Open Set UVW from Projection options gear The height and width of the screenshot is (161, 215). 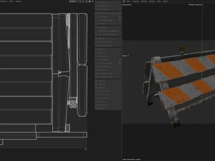click(120, 13)
